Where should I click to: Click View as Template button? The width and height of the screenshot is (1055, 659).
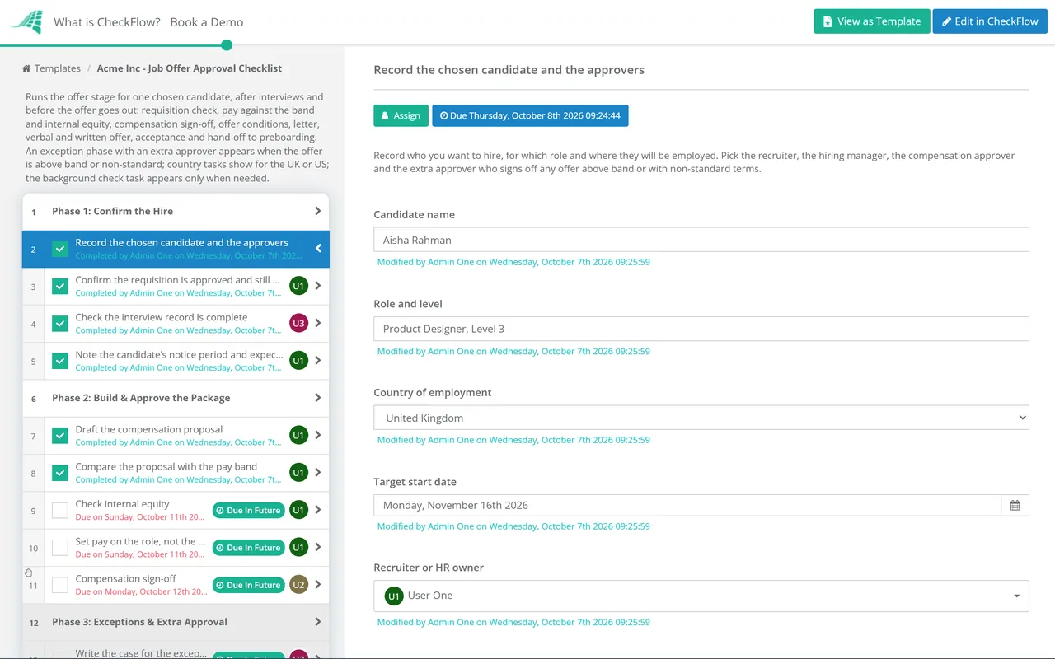click(872, 21)
